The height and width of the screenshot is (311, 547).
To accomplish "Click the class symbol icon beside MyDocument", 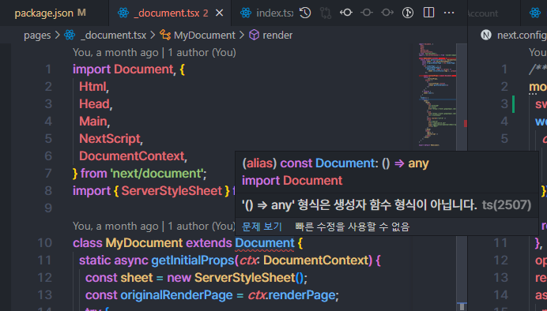I will (x=165, y=36).
